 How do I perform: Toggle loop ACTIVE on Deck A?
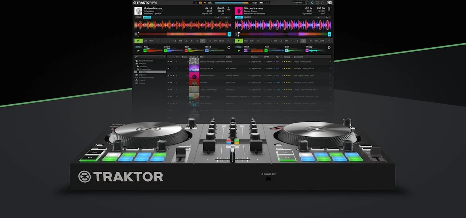click(222, 41)
